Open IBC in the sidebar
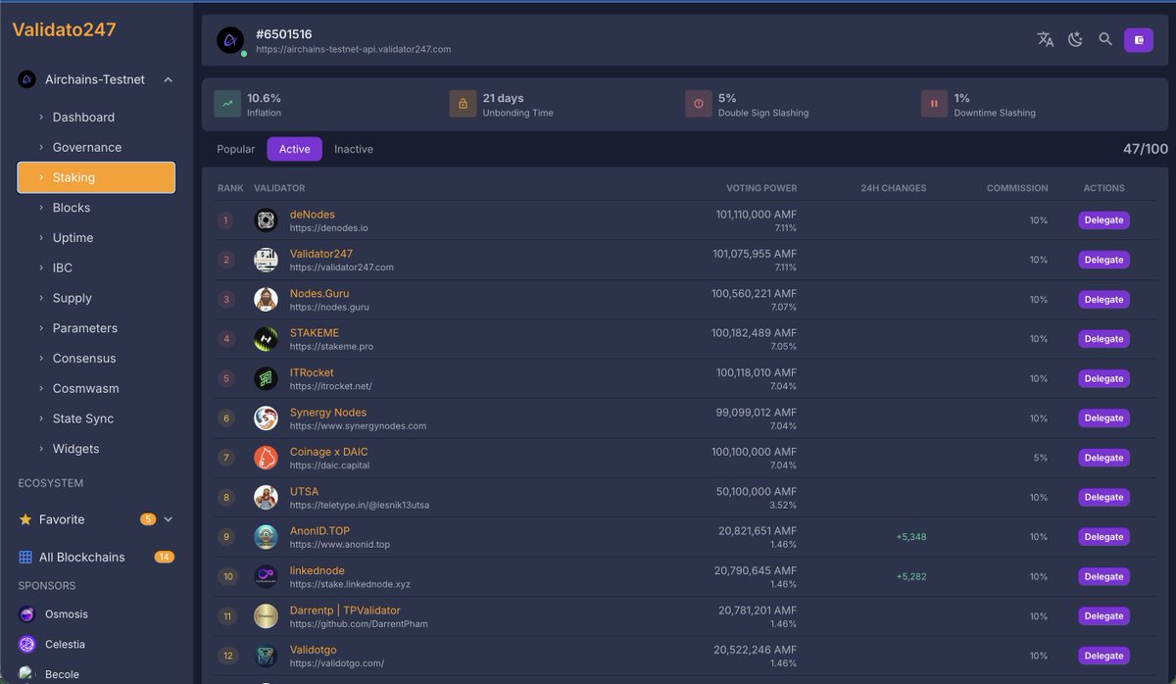This screenshot has width=1176, height=684. coord(96,268)
